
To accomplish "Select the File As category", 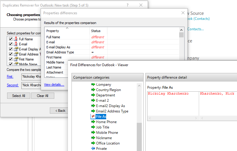I will click(x=101, y=117).
